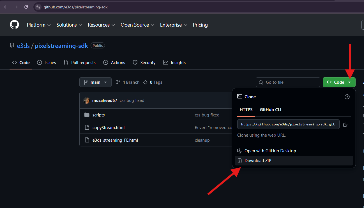Open the Pull requests tab
This screenshot has height=208, width=364.
[80, 63]
